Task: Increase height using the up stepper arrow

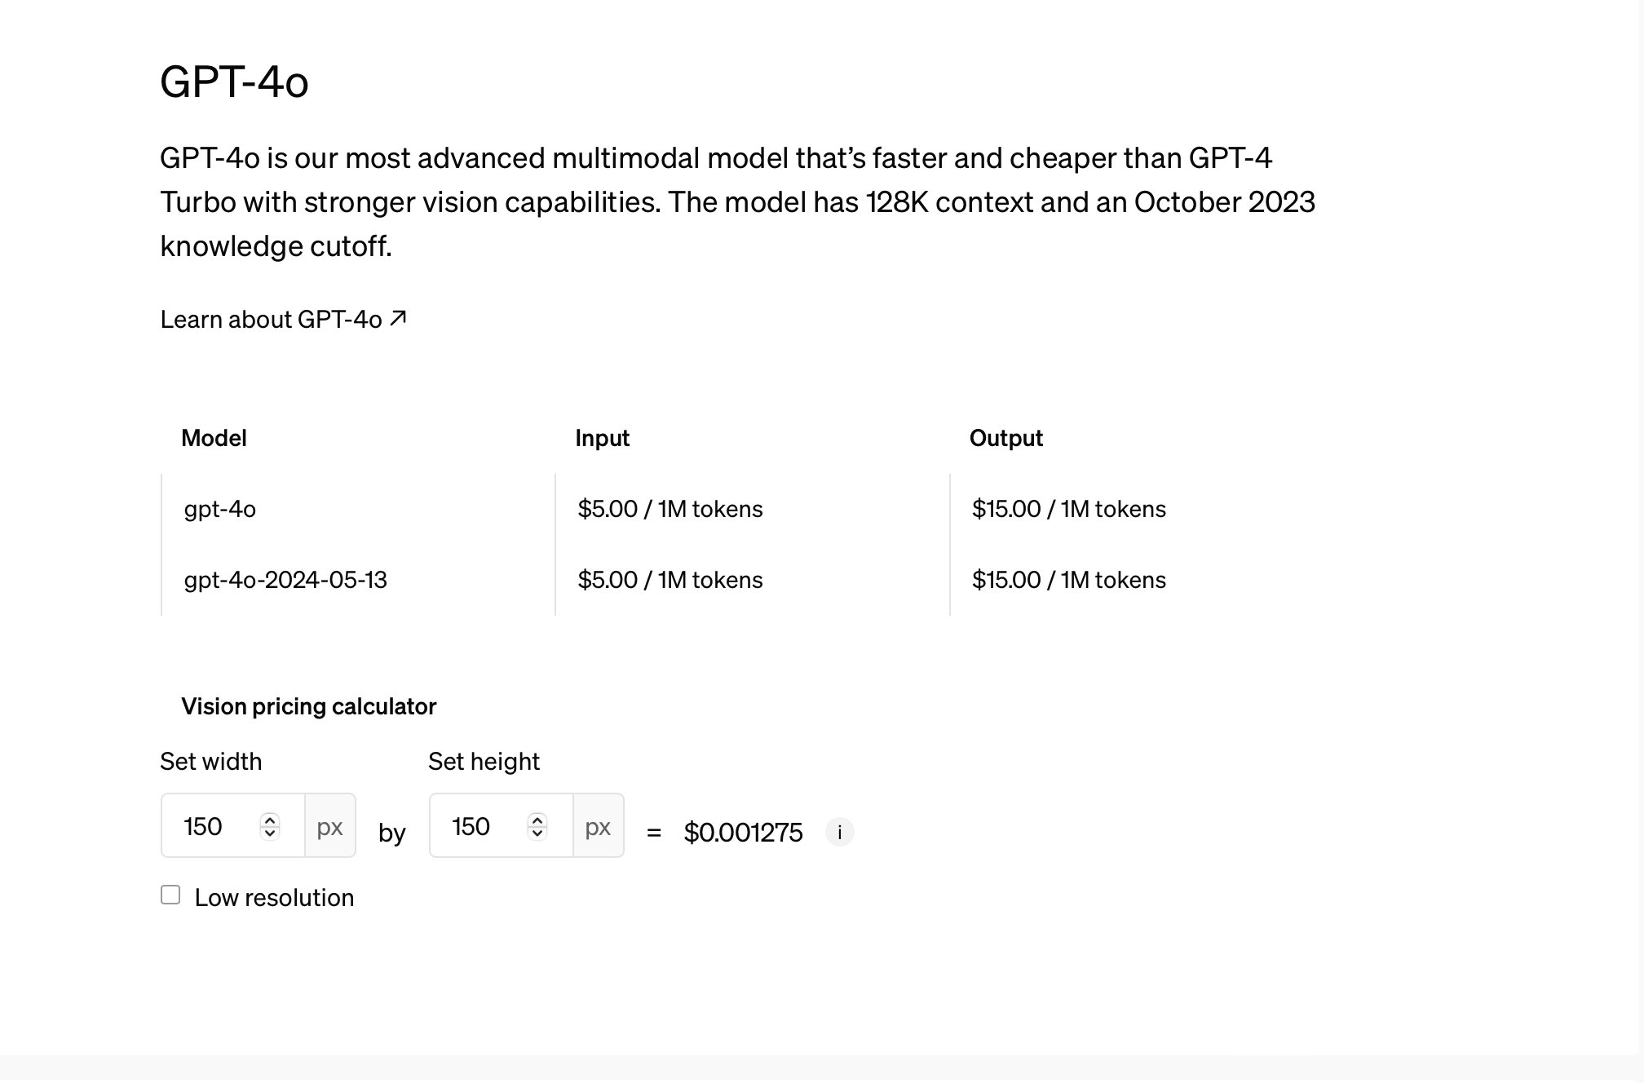Action: pyautogui.click(x=537, y=820)
